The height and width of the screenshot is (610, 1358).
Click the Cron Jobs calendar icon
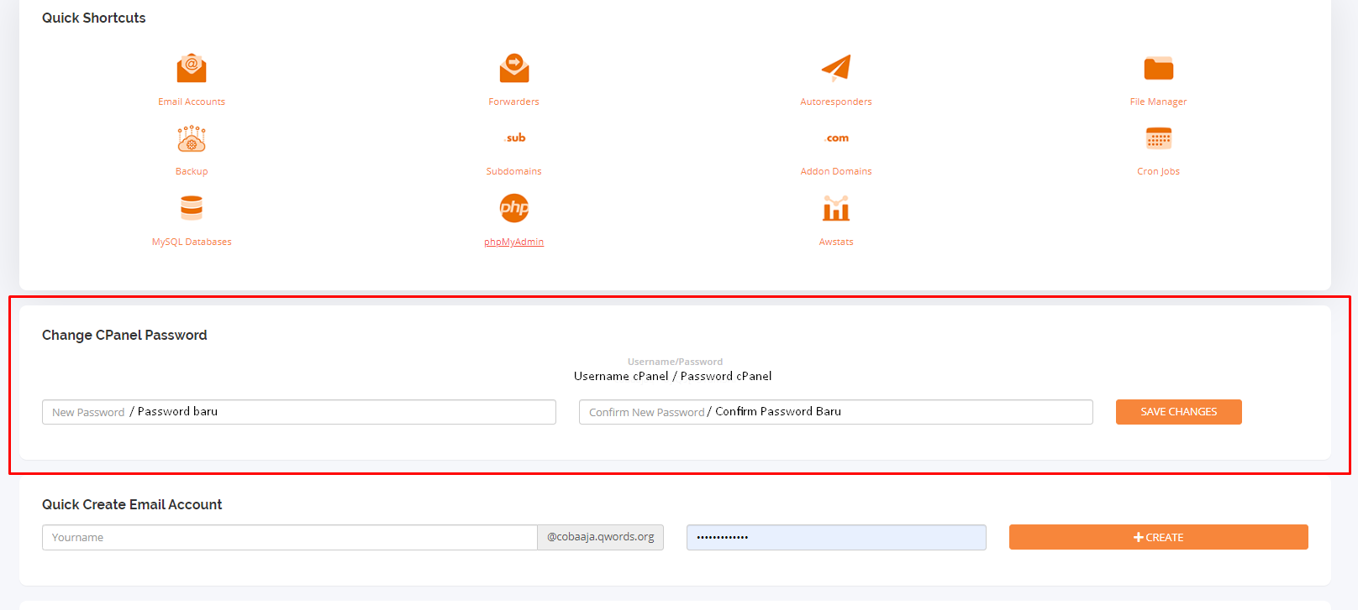(1158, 138)
